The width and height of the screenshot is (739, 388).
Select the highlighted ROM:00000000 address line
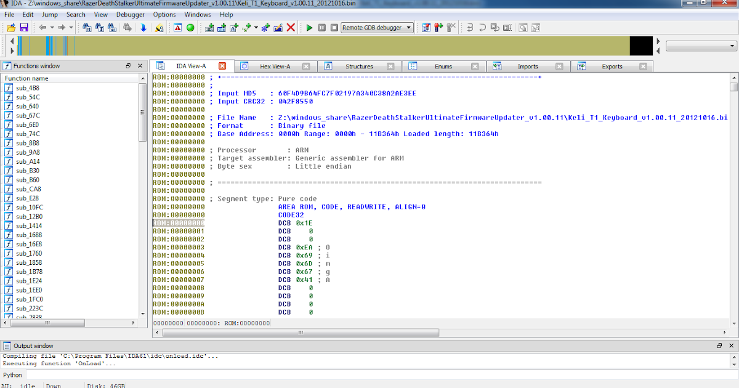[179, 223]
